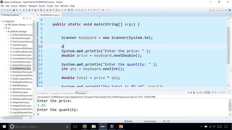Minimize the Package Explorer view
This screenshot has width=232, height=130.
[x=30, y=14]
